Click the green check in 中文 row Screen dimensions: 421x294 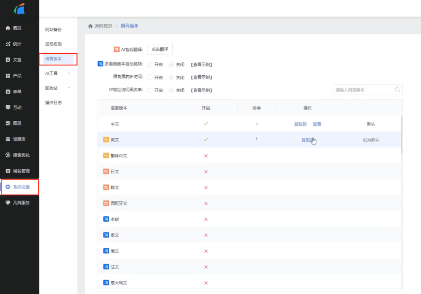[206, 124]
